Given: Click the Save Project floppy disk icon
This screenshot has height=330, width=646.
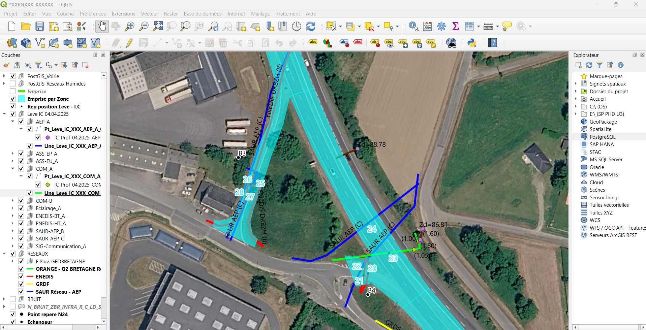Looking at the screenshot, I should tap(40, 26).
